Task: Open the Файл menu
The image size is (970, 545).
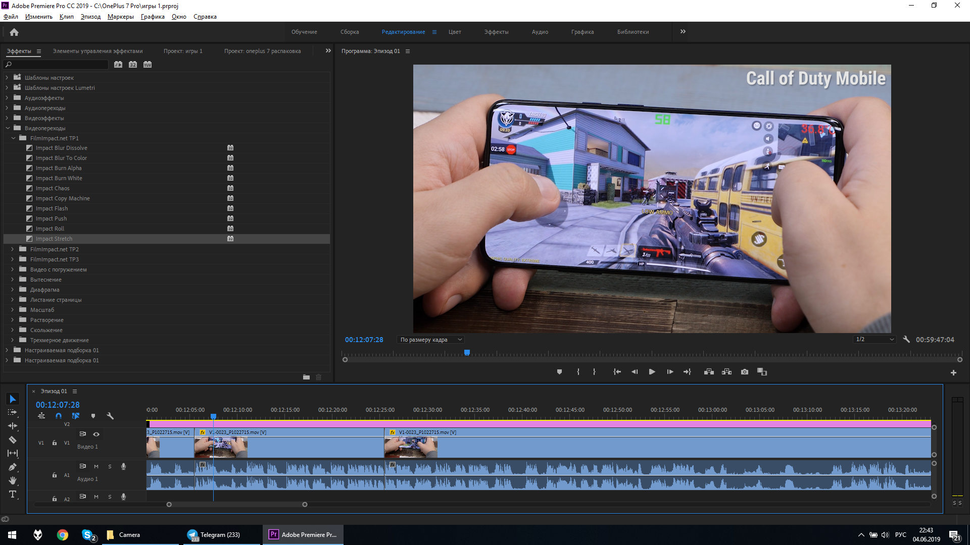Action: [x=11, y=17]
